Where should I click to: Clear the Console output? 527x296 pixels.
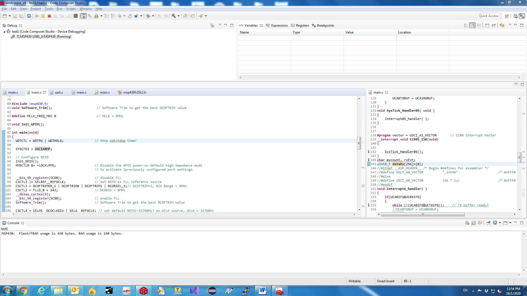point(467,223)
